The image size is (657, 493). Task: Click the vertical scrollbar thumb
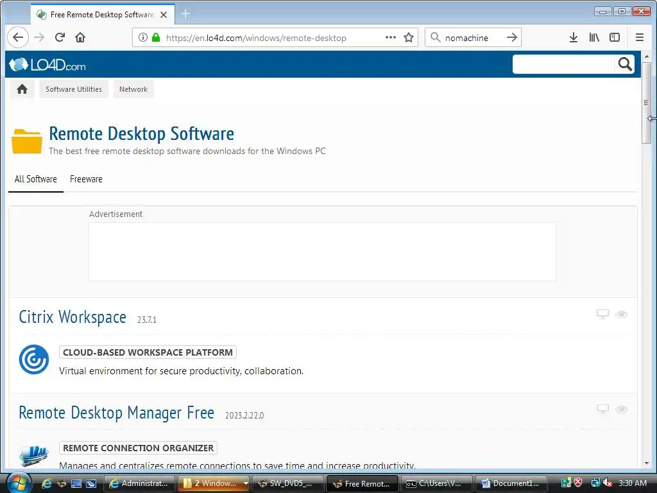(646, 103)
